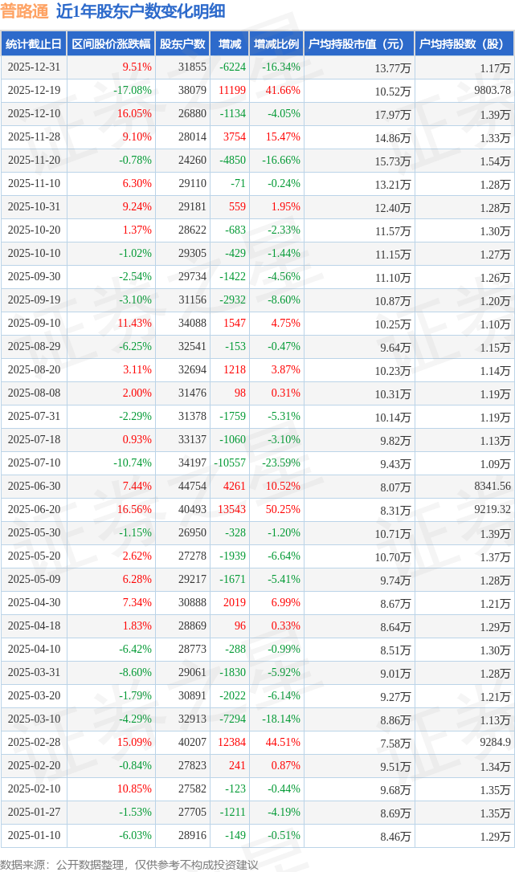This screenshot has height=872, width=515.
Task: Click the 数据来源 footer note text
Action: coord(129,864)
